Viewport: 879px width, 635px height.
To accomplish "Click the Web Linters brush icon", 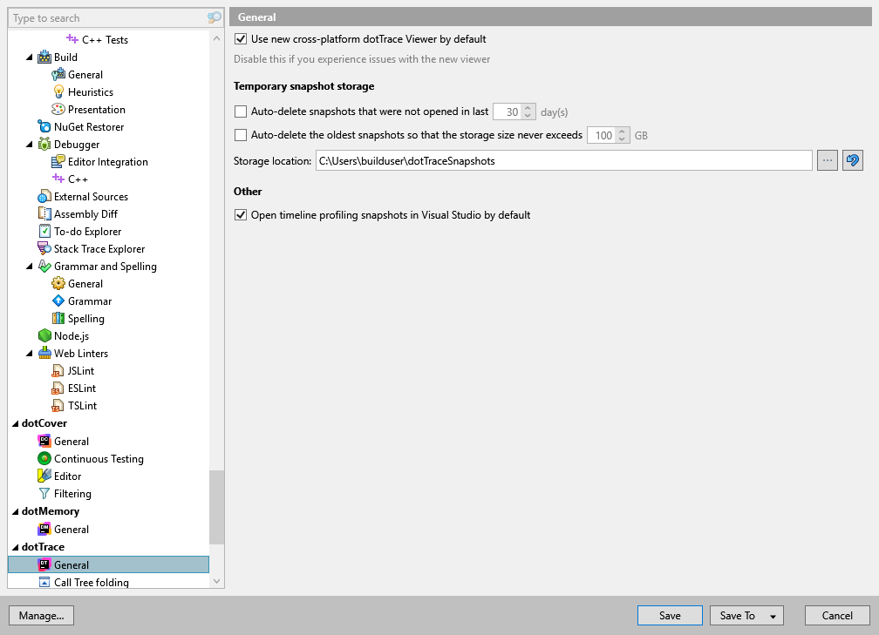I will pyautogui.click(x=44, y=353).
